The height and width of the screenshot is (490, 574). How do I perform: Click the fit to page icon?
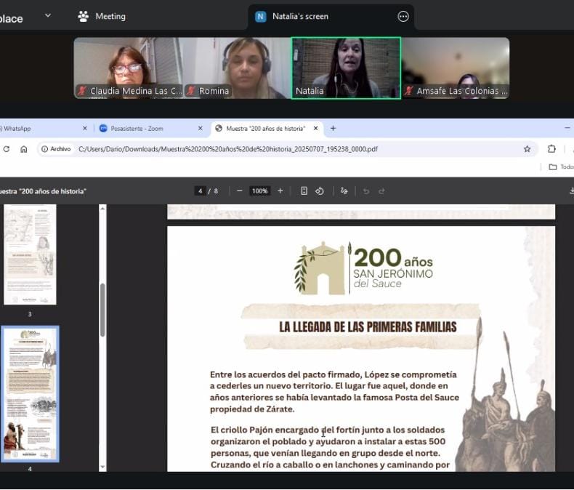coord(304,191)
